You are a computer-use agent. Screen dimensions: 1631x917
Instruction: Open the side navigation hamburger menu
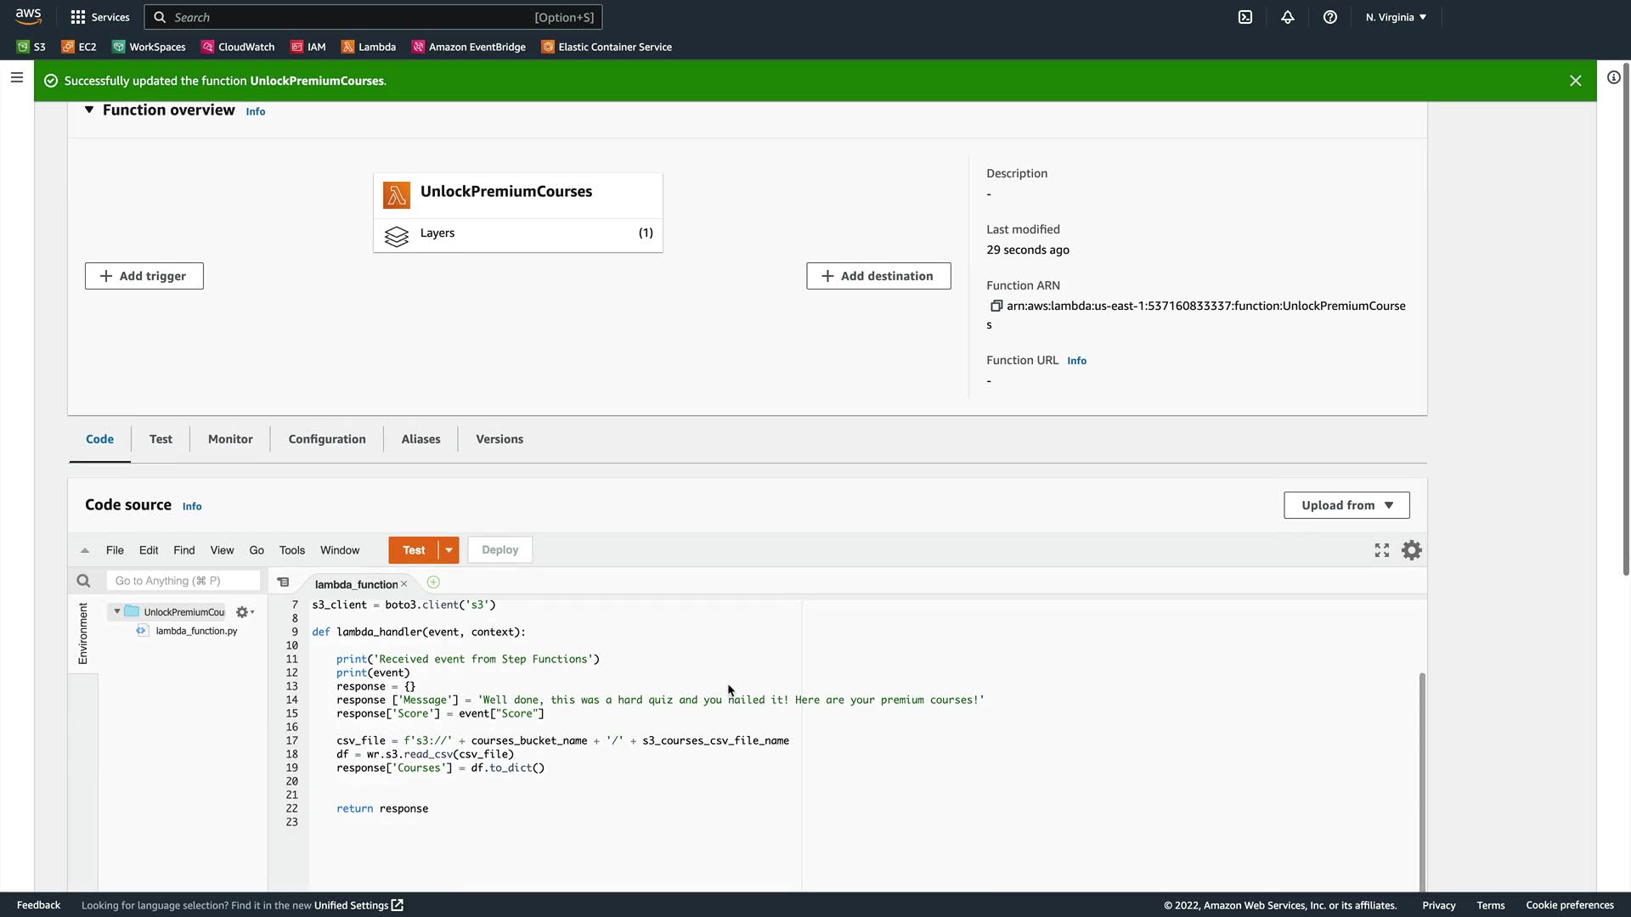16,78
